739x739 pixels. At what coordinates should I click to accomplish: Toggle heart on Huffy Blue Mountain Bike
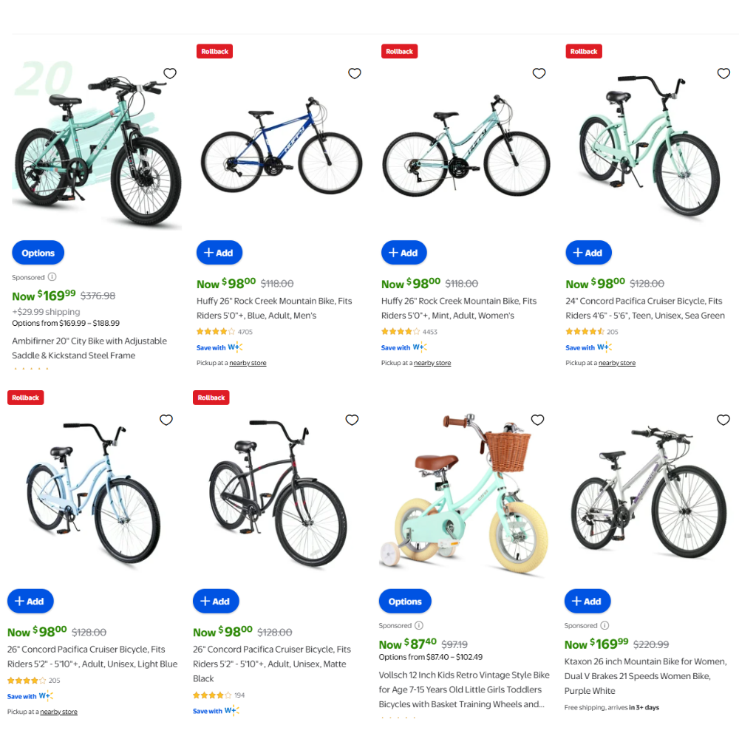coord(355,73)
